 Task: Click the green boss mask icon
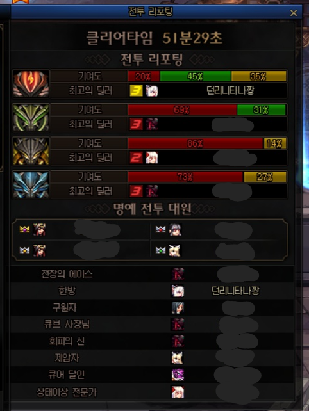(31, 117)
